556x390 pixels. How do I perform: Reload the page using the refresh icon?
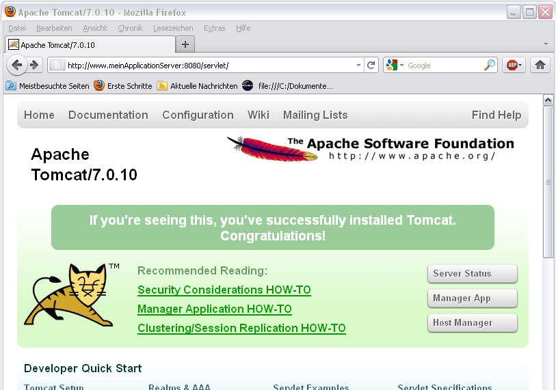click(x=371, y=65)
